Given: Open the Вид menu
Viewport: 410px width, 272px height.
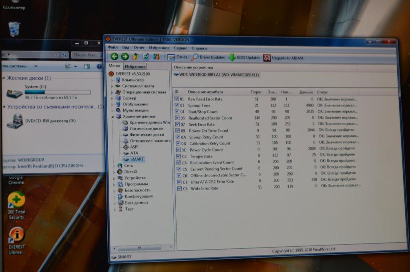Looking at the screenshot, I should (x=126, y=47).
